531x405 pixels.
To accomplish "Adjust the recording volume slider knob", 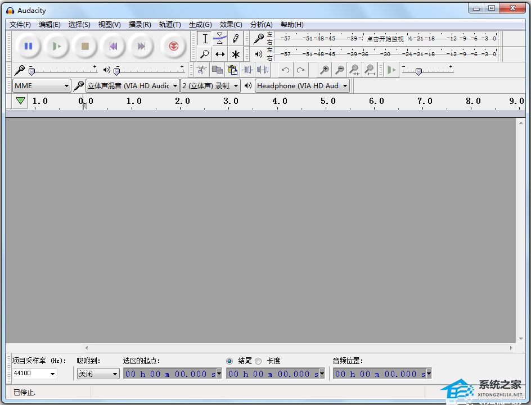I will (x=31, y=71).
